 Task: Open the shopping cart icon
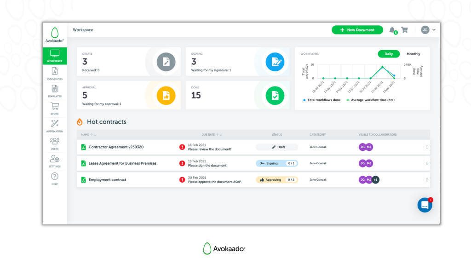tap(404, 29)
